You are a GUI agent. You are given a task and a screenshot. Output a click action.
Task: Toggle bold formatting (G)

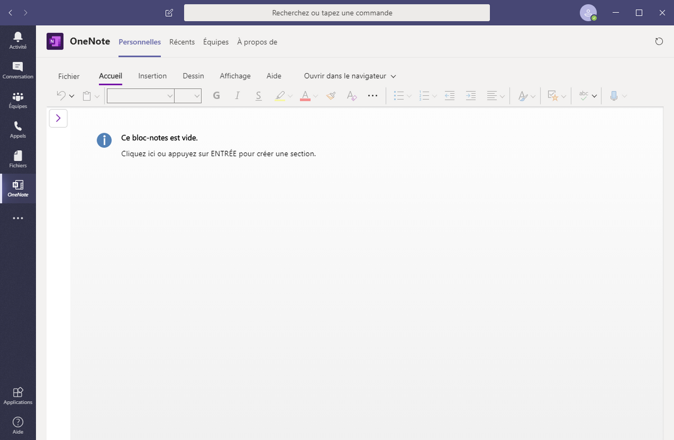tap(216, 96)
